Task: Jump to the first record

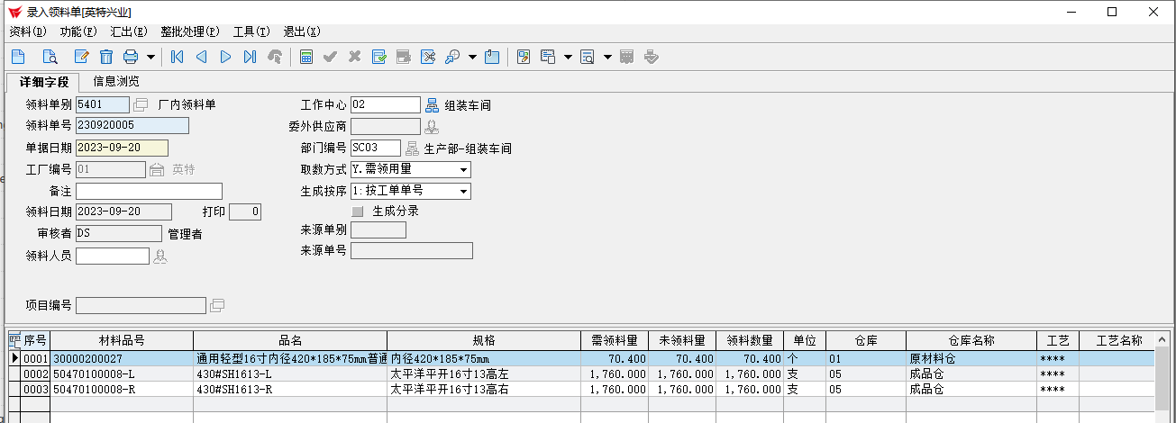Action: (177, 57)
